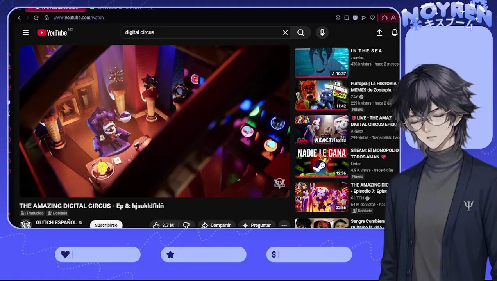Open the 'Furropia | La HISTORIA' title

pyautogui.click(x=374, y=87)
